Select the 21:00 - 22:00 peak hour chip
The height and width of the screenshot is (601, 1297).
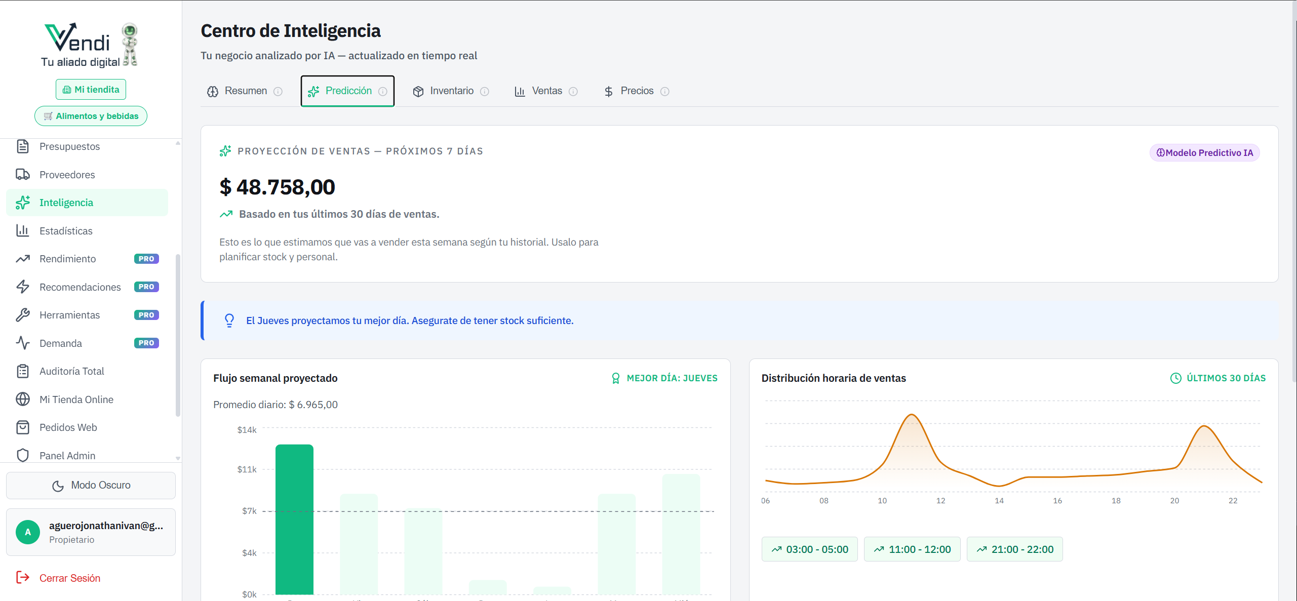1014,549
